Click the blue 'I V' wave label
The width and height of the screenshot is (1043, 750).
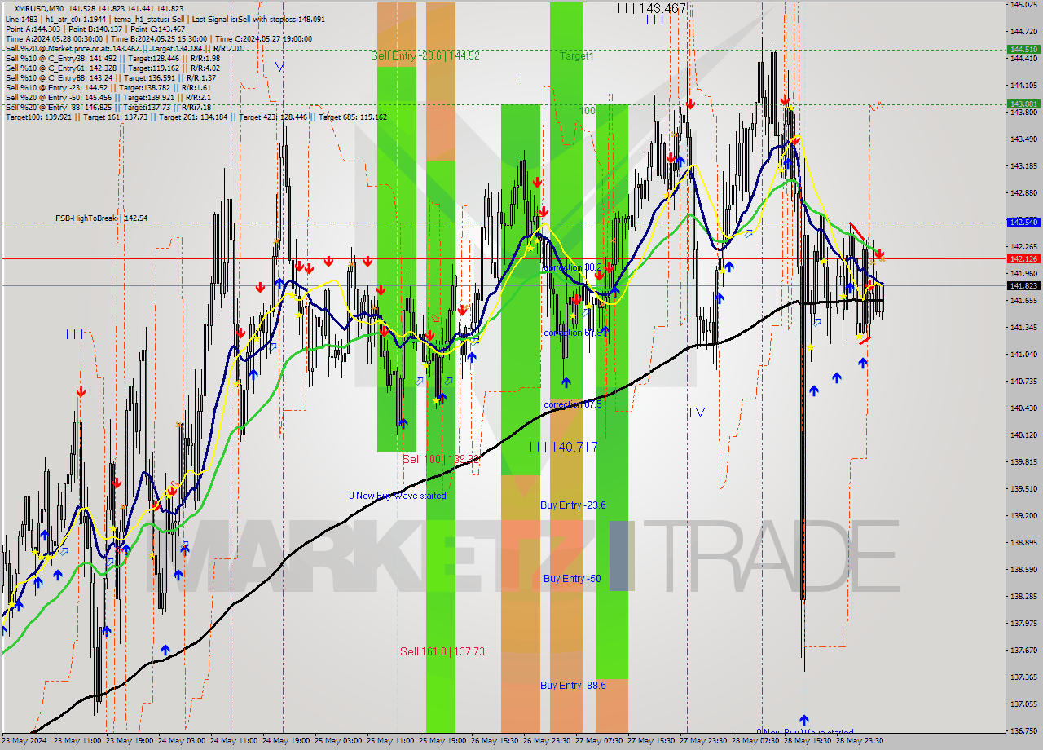[x=697, y=412]
